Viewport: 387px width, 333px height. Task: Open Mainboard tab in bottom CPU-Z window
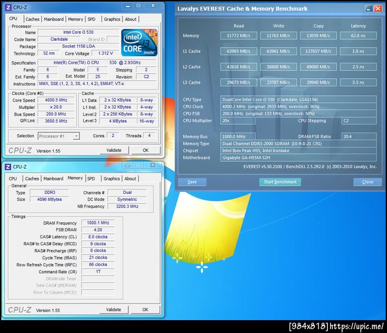click(x=53, y=178)
